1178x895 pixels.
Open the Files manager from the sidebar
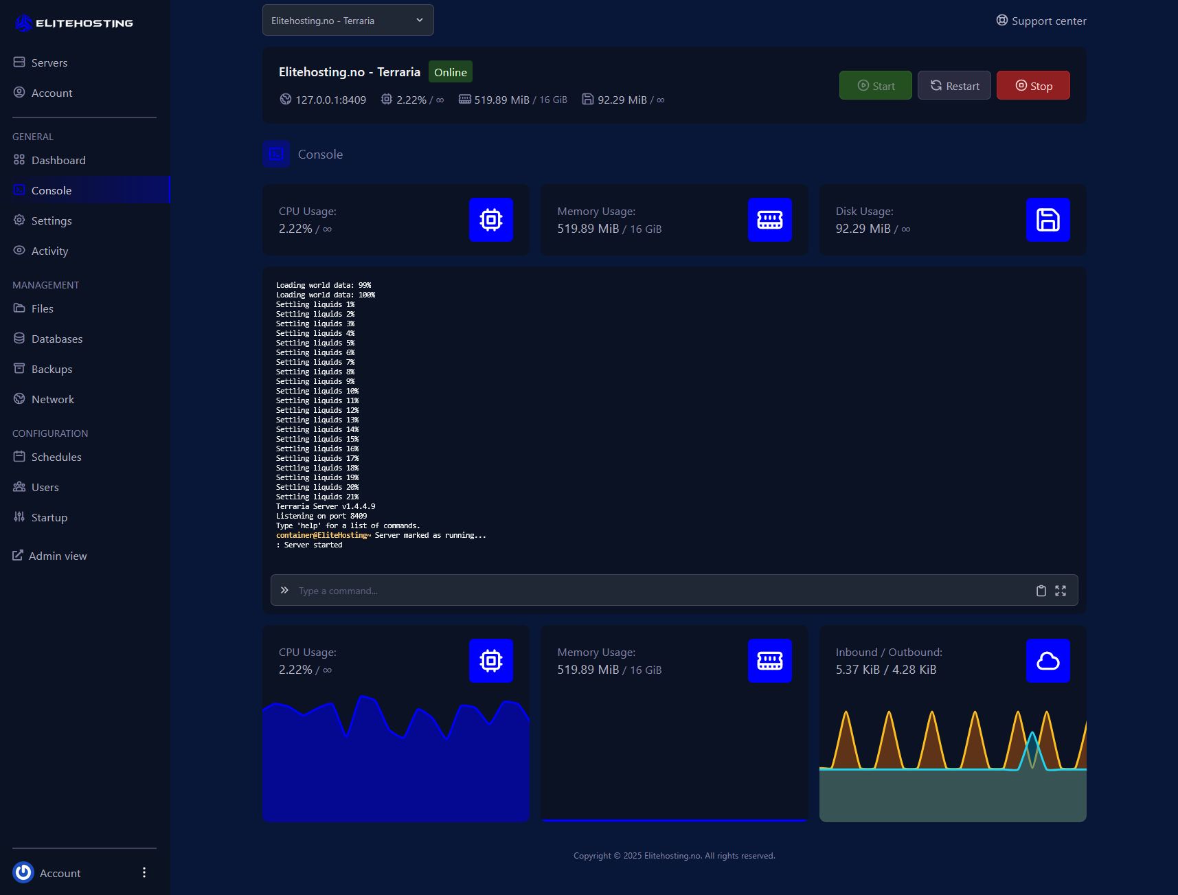click(x=43, y=308)
